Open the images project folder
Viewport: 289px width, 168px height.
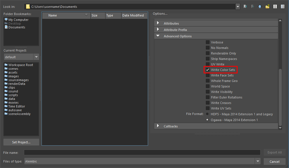click(x=12, y=76)
